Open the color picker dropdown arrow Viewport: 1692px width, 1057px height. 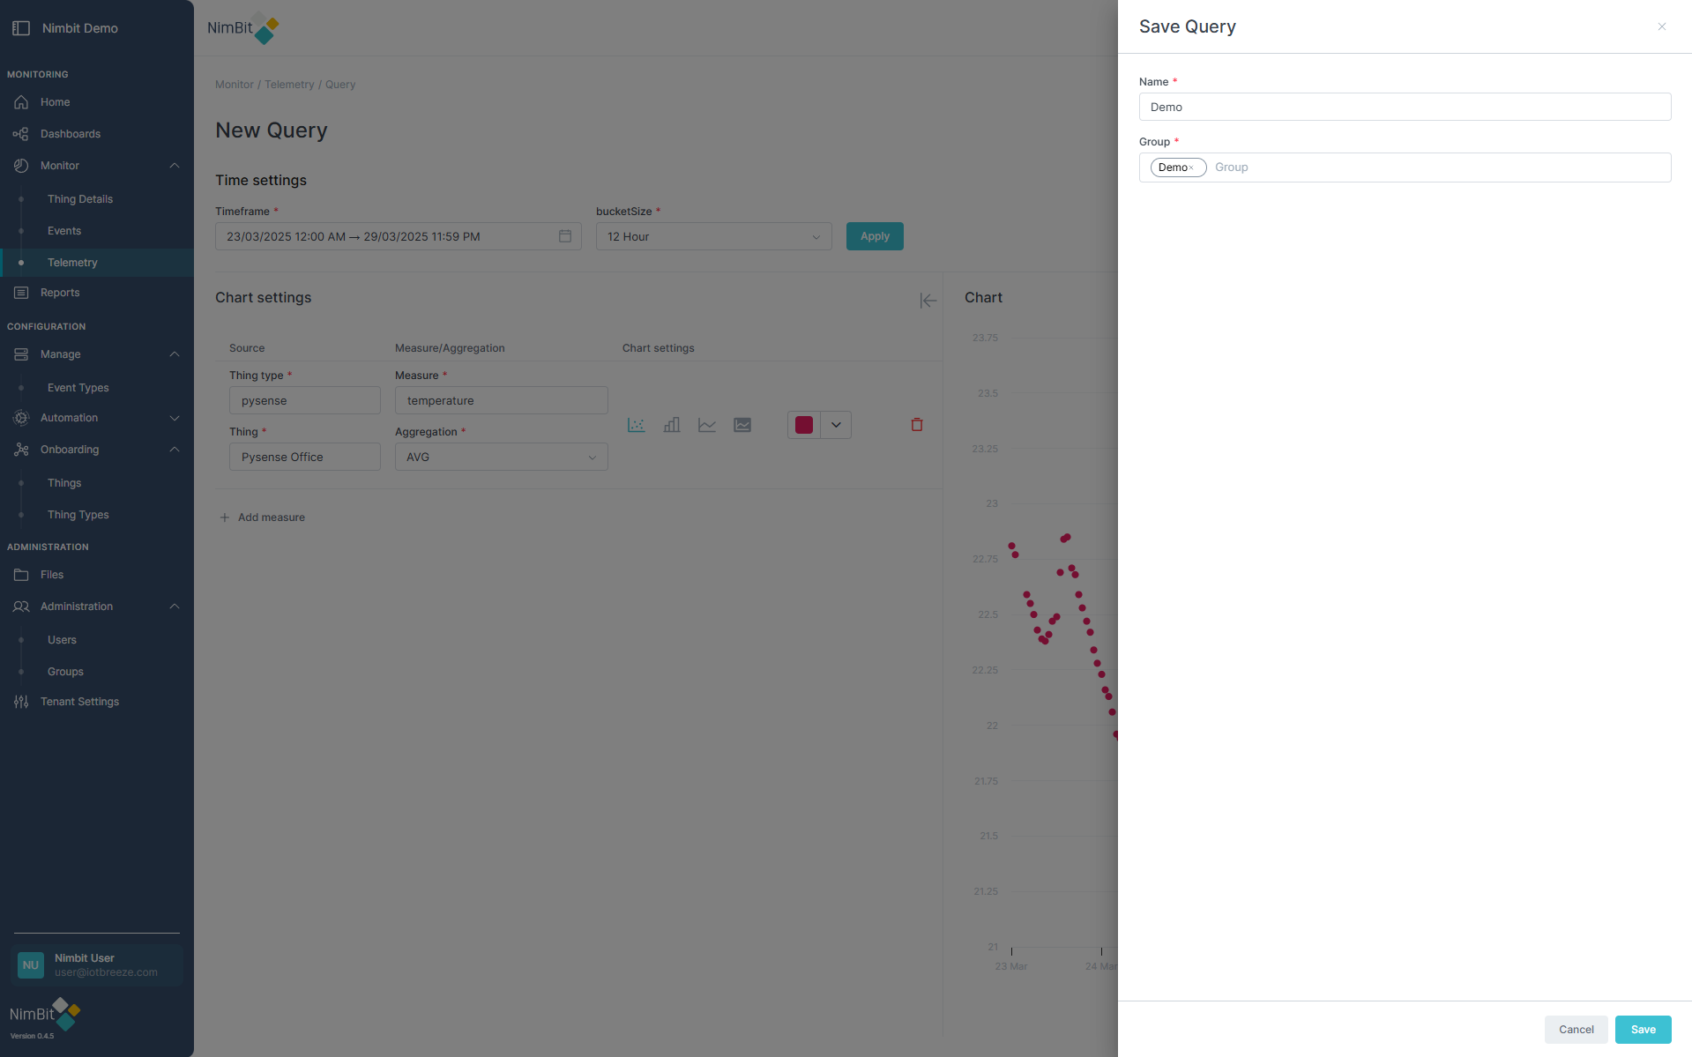click(x=836, y=425)
